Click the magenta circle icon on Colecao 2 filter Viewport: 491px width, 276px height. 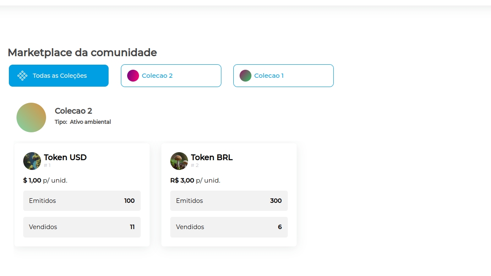click(133, 76)
